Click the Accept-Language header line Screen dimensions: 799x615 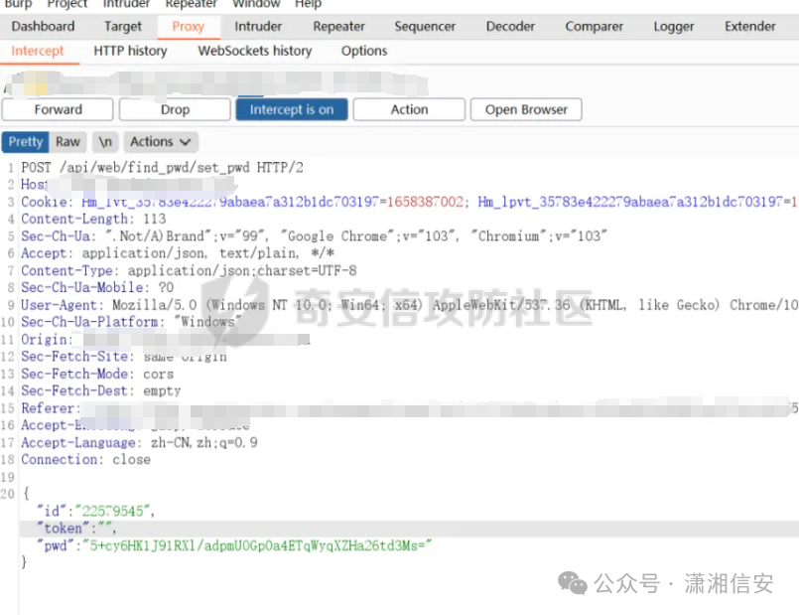click(x=139, y=443)
